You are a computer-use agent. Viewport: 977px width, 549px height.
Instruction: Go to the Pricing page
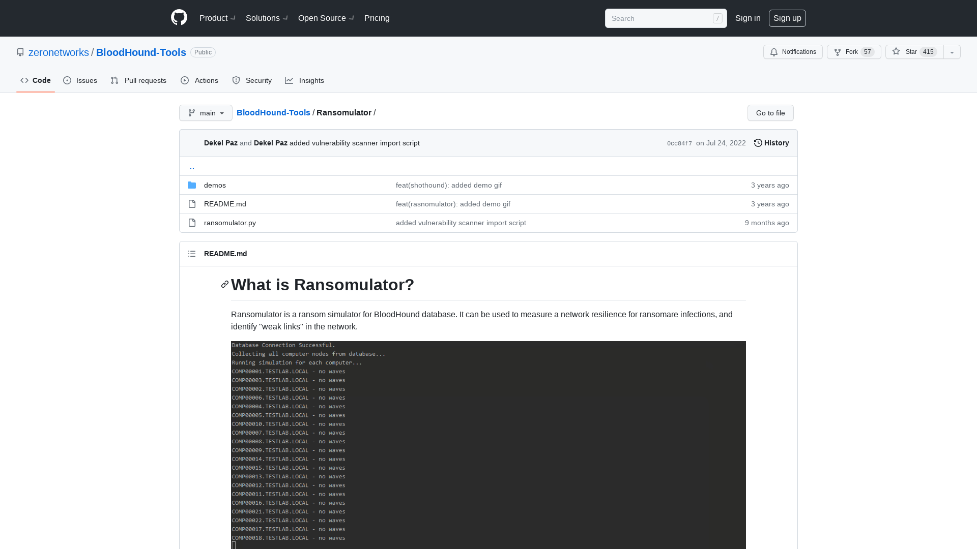coord(377,18)
